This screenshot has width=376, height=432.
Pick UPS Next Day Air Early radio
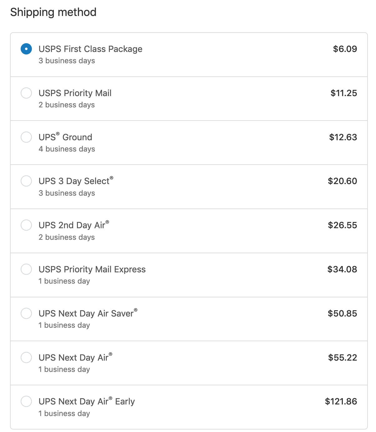tap(26, 401)
